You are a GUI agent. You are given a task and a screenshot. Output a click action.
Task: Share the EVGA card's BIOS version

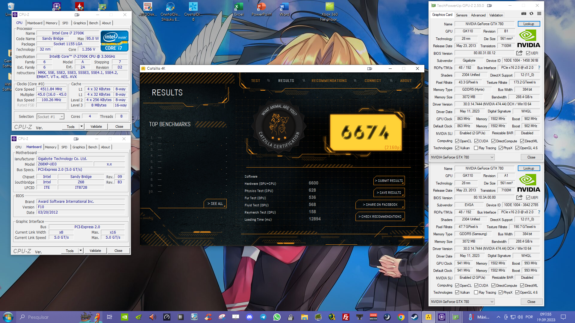point(519,197)
